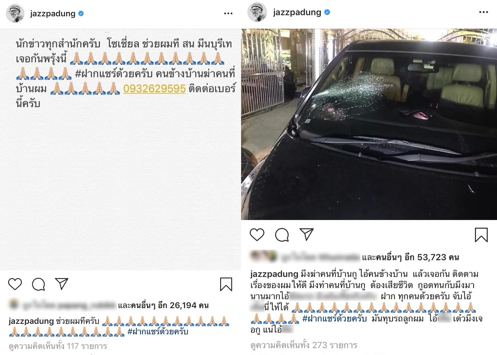Tap phone number 0932629595
The width and height of the screenshot is (497, 355).
pyautogui.click(x=154, y=88)
